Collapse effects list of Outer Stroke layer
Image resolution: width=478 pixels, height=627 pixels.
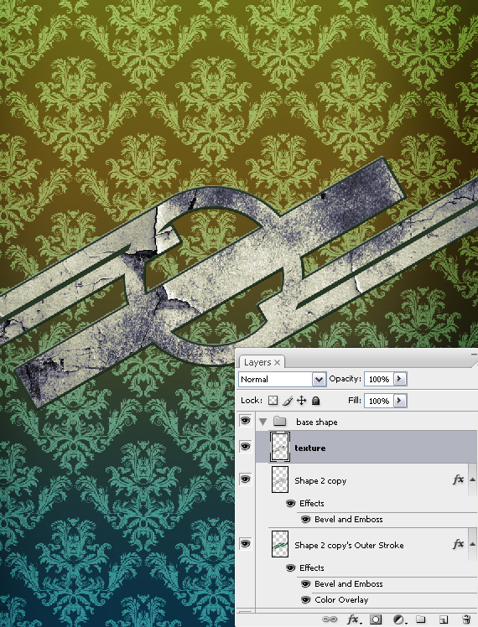pyautogui.click(x=472, y=544)
